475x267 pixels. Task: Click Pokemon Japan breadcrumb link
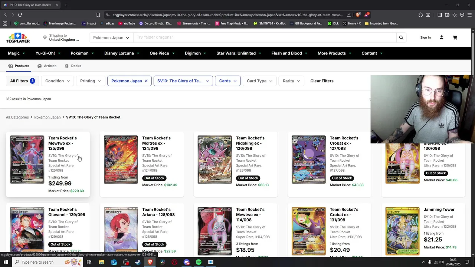pos(47,117)
